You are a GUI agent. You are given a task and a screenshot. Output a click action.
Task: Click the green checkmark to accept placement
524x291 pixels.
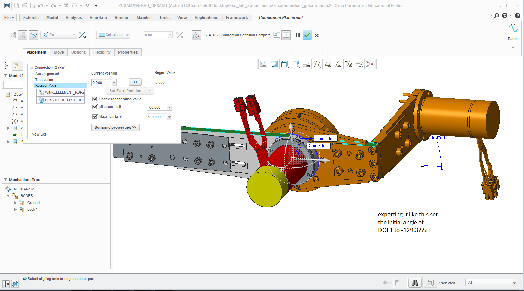[307, 35]
